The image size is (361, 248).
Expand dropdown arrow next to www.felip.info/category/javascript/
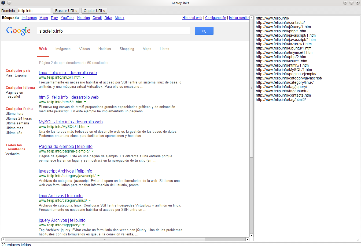pyautogui.click(x=98, y=176)
